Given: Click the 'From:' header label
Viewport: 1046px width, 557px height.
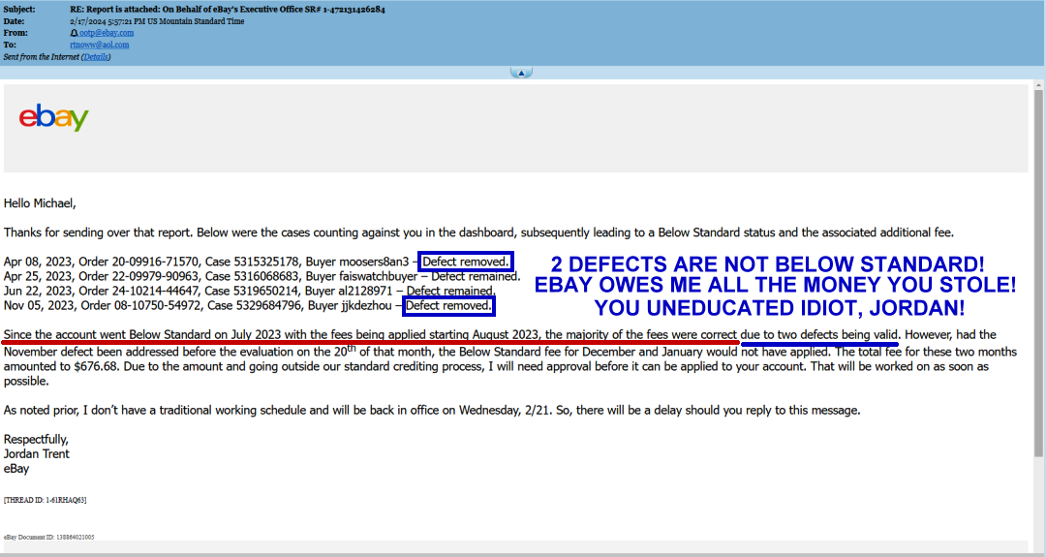Looking at the screenshot, I should point(15,33).
